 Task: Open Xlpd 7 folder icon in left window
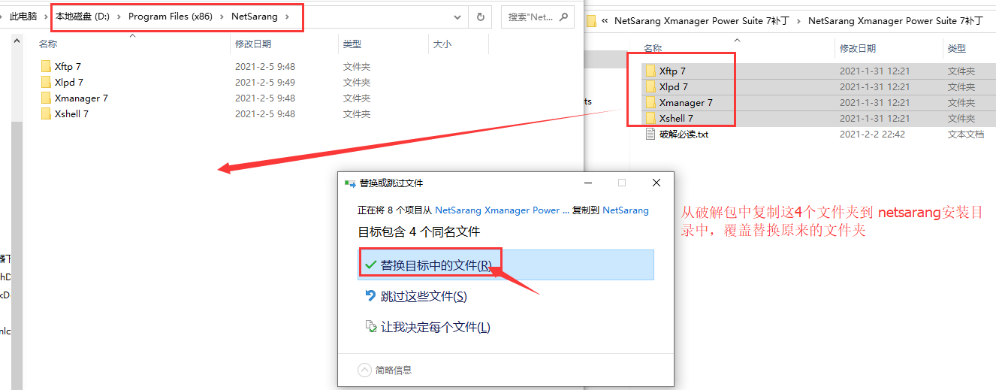click(x=47, y=83)
